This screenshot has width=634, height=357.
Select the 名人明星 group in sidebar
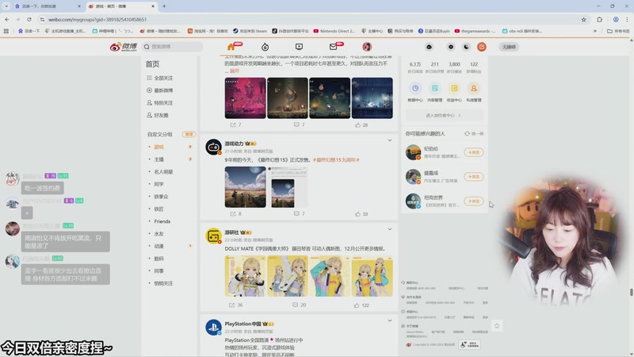pos(163,171)
